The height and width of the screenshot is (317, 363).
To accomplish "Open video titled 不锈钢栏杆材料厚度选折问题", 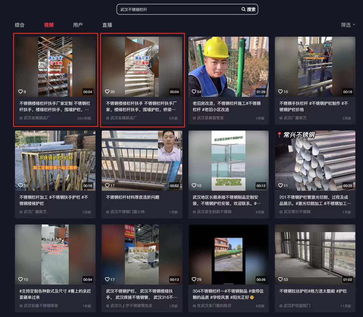I will (x=133, y=197).
